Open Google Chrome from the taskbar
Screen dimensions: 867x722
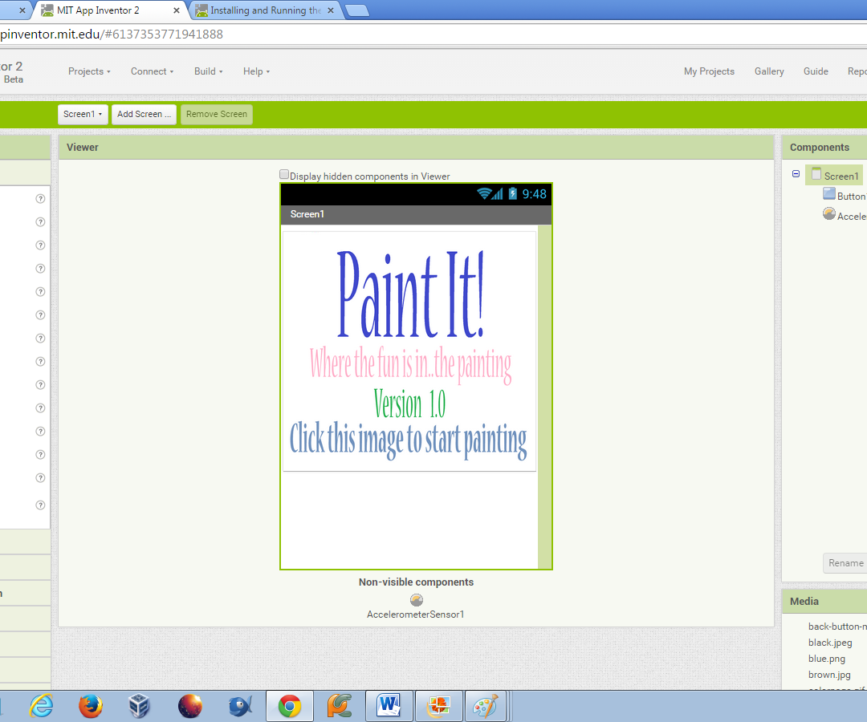point(289,706)
